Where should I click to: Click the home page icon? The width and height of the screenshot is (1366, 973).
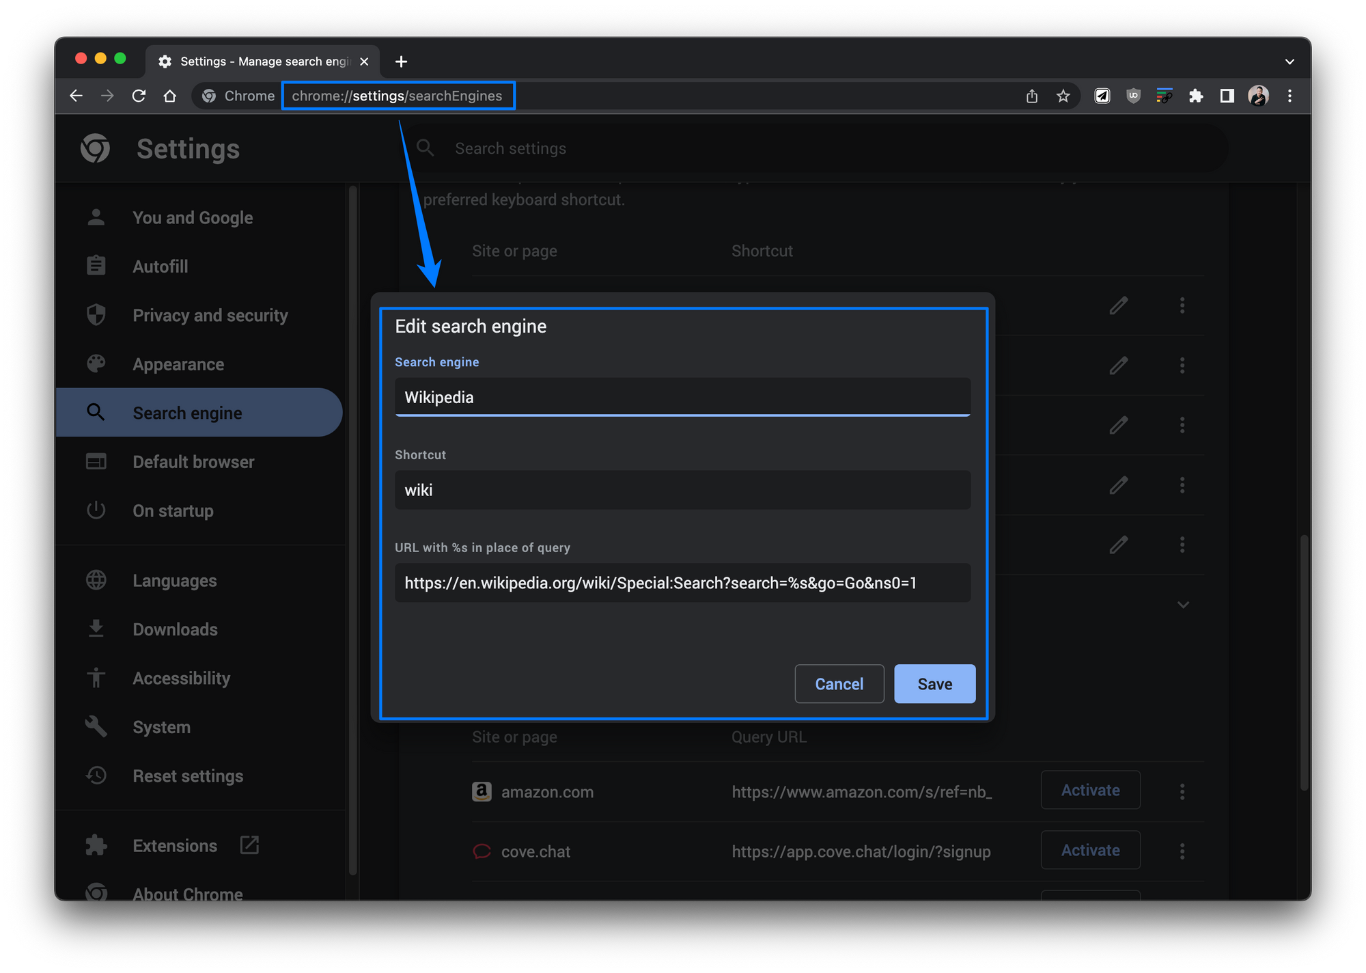tap(170, 96)
